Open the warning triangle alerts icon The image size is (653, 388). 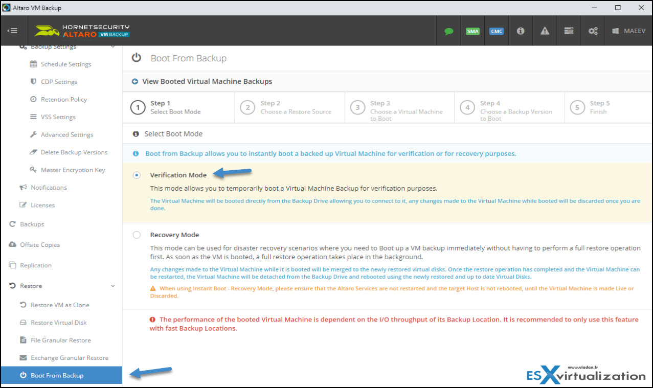545,31
